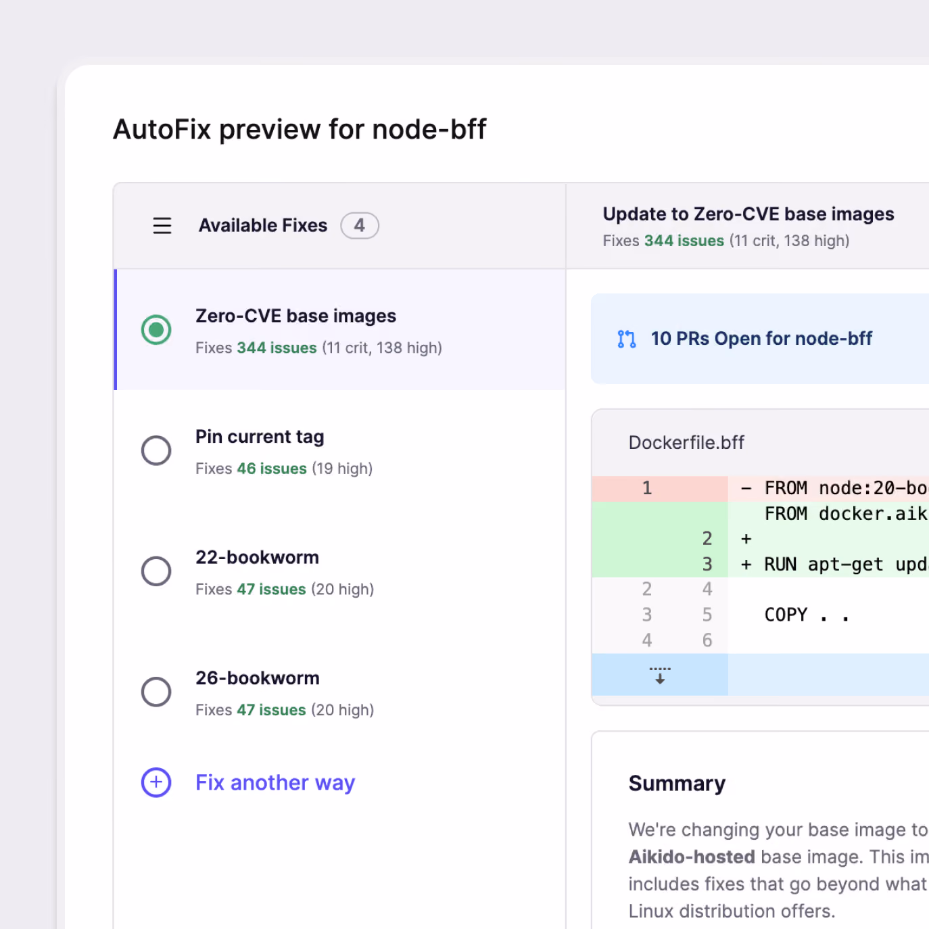The width and height of the screenshot is (929, 929).
Task: Click the 22-bookworm title
Action: [257, 558]
